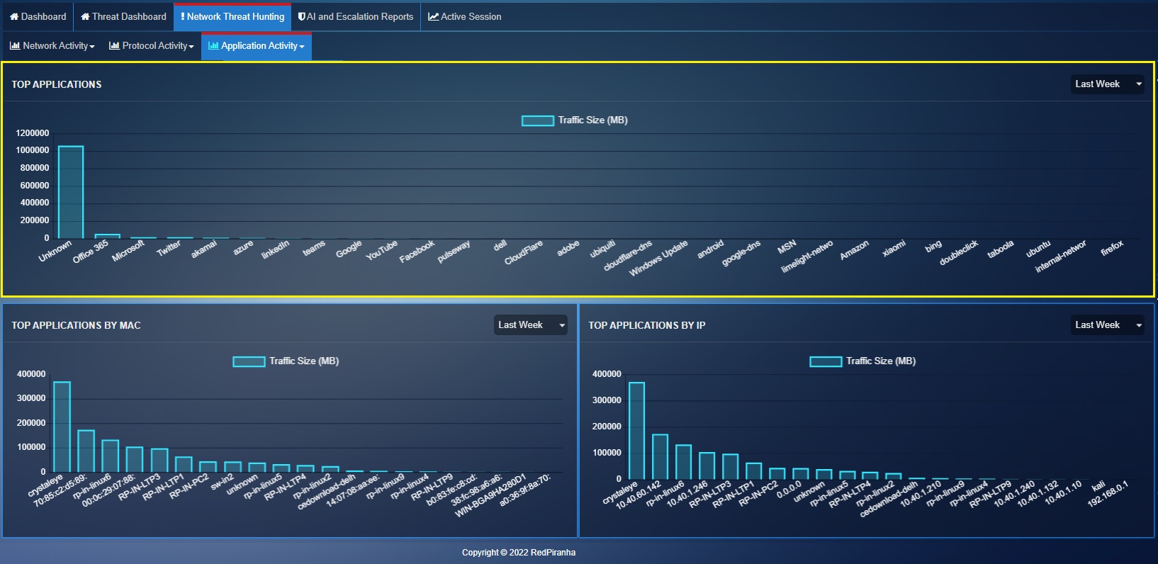Click the sw-in2 label in By MAC chart
This screenshot has width=1158, height=564.
coord(222,481)
